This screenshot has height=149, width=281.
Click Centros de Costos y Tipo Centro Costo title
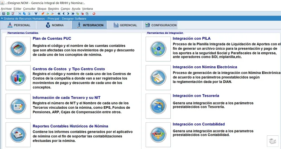tap(69, 69)
